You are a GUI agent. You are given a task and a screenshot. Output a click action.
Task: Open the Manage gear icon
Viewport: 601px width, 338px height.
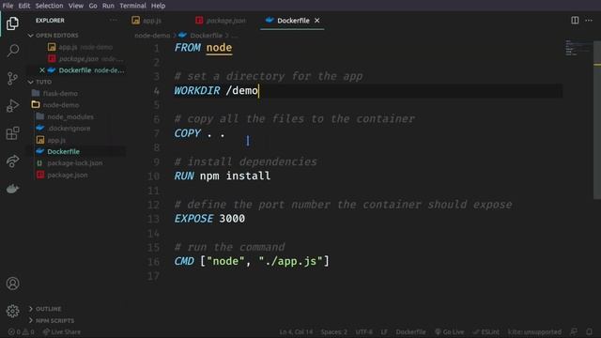point(12,311)
